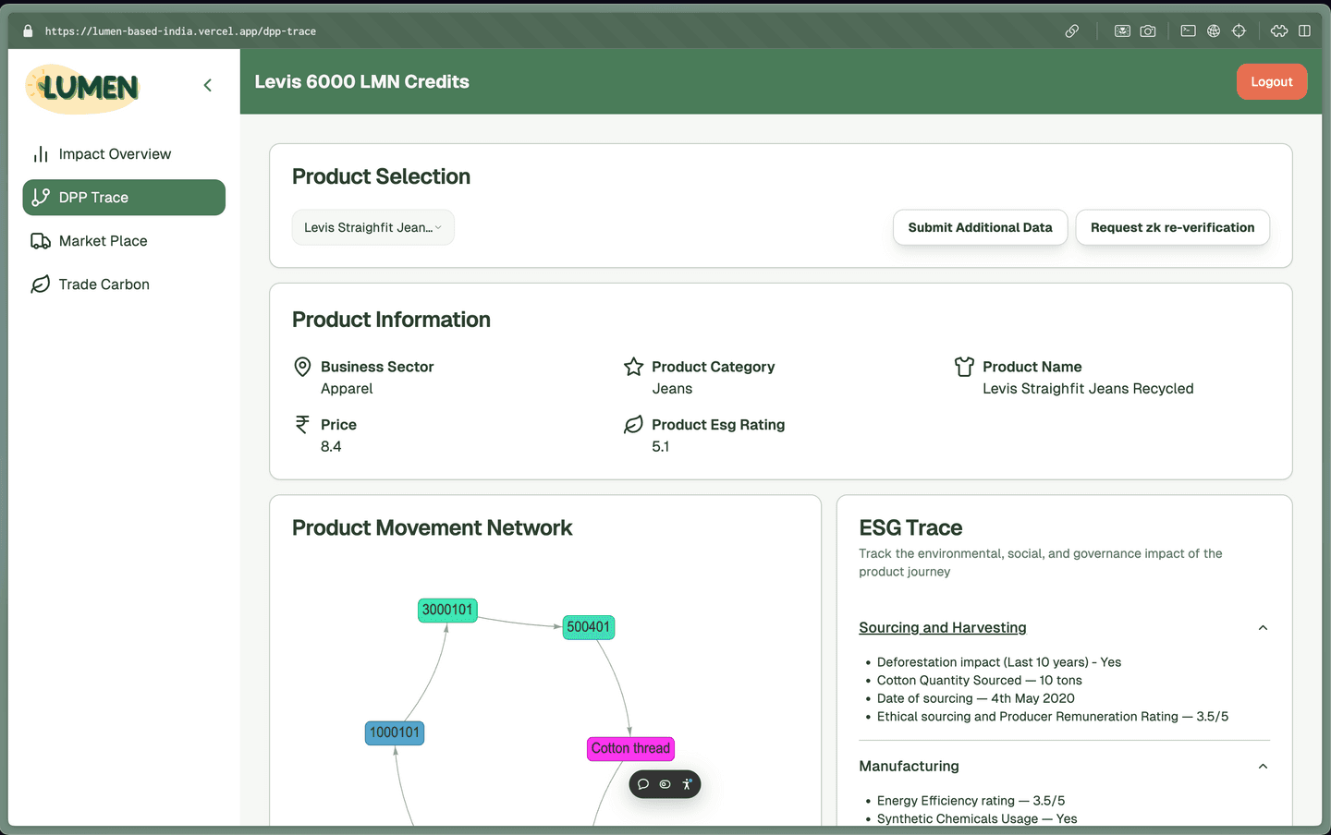Click the Logout button
The image size is (1331, 835).
point(1272,81)
